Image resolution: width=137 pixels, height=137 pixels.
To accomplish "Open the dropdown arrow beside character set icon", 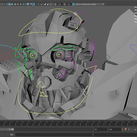I will click(132, 129).
